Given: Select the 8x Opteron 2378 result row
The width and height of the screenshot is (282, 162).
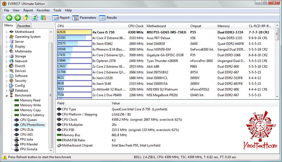Looking at the screenshot, I should [165, 61].
